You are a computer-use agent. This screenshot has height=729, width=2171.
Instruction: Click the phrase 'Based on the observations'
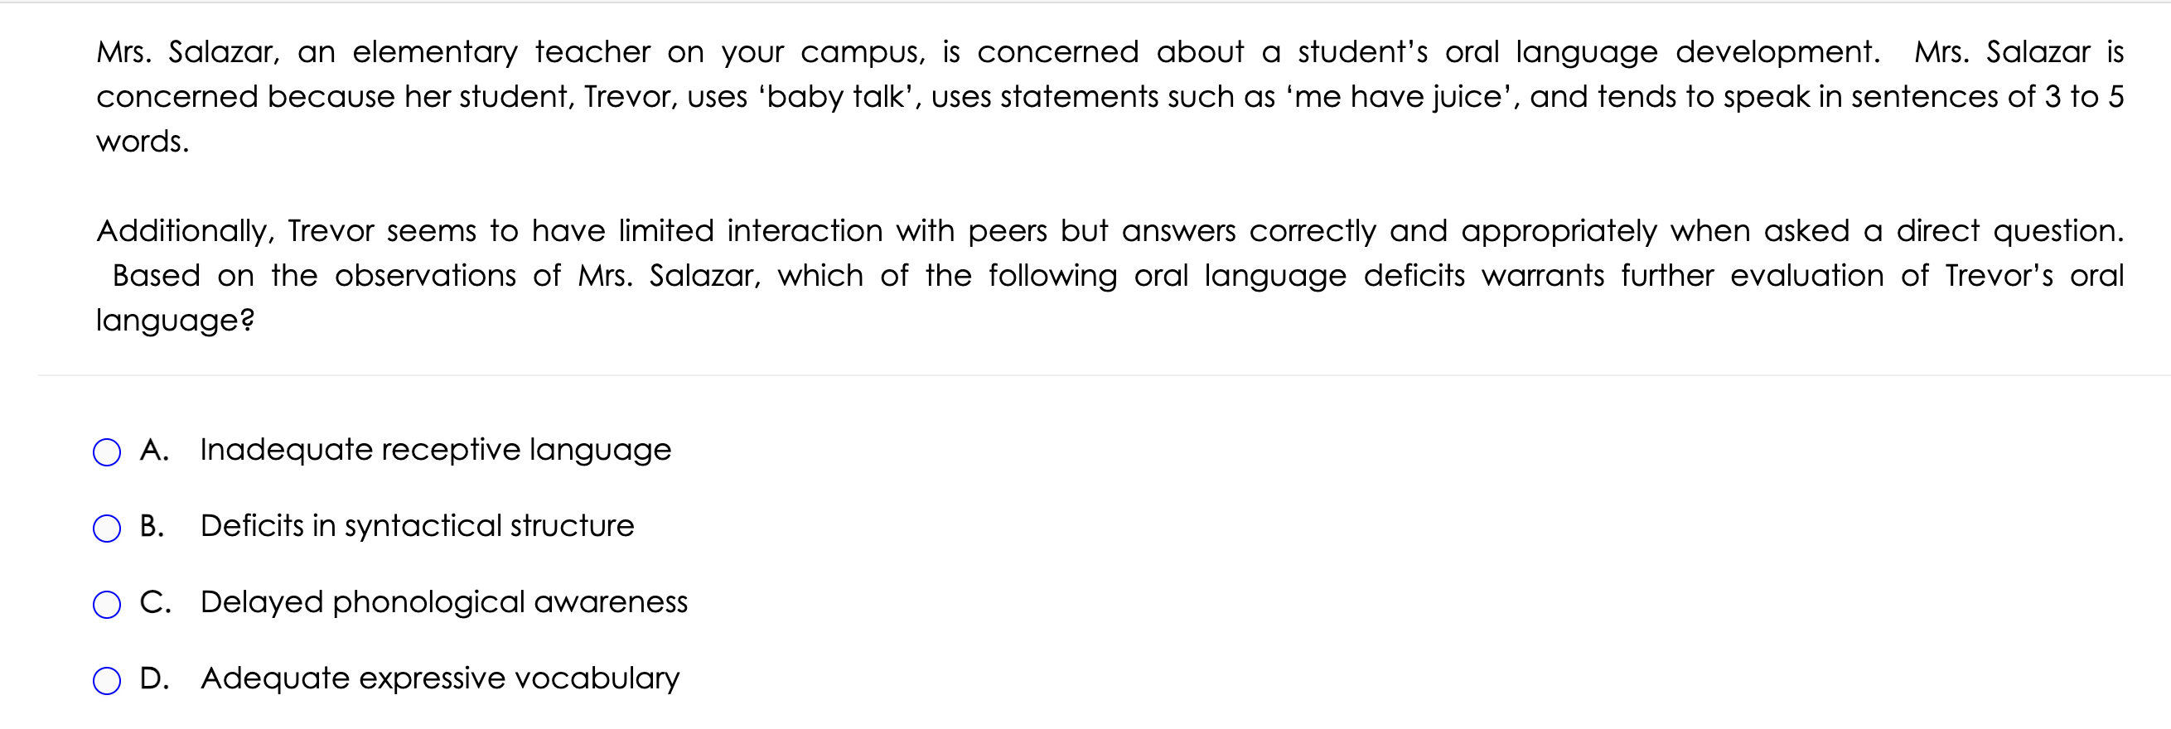tap(314, 276)
